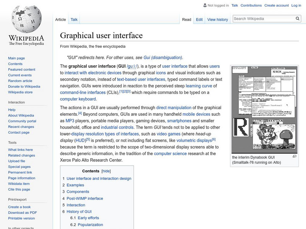Image resolution: width=306 pixels, height=229 pixels.
Task: Click Upload file
Action: (16, 161)
